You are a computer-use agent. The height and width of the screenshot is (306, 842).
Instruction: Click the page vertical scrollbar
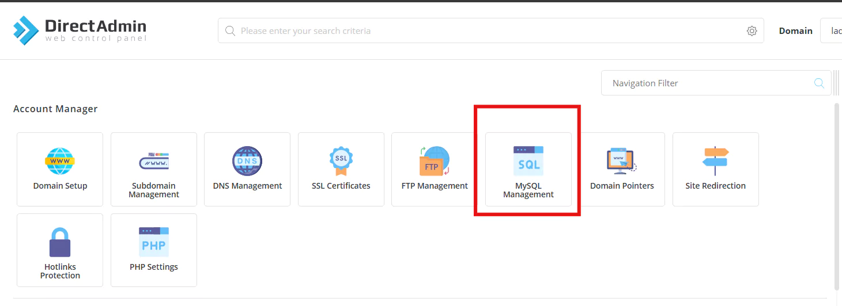click(x=837, y=197)
